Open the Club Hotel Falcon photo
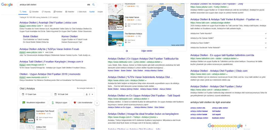Screen dimensions: 279x139 point(116,22)
